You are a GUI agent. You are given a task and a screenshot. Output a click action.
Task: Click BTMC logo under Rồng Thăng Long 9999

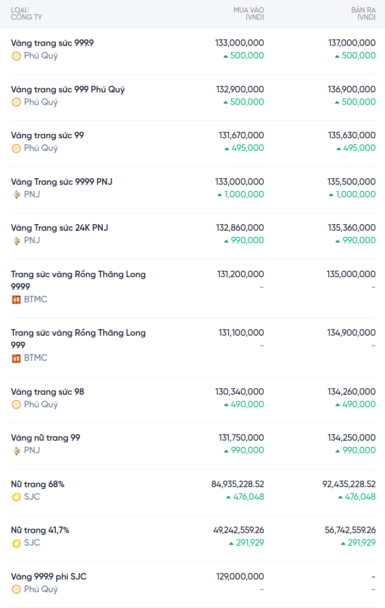16,300
